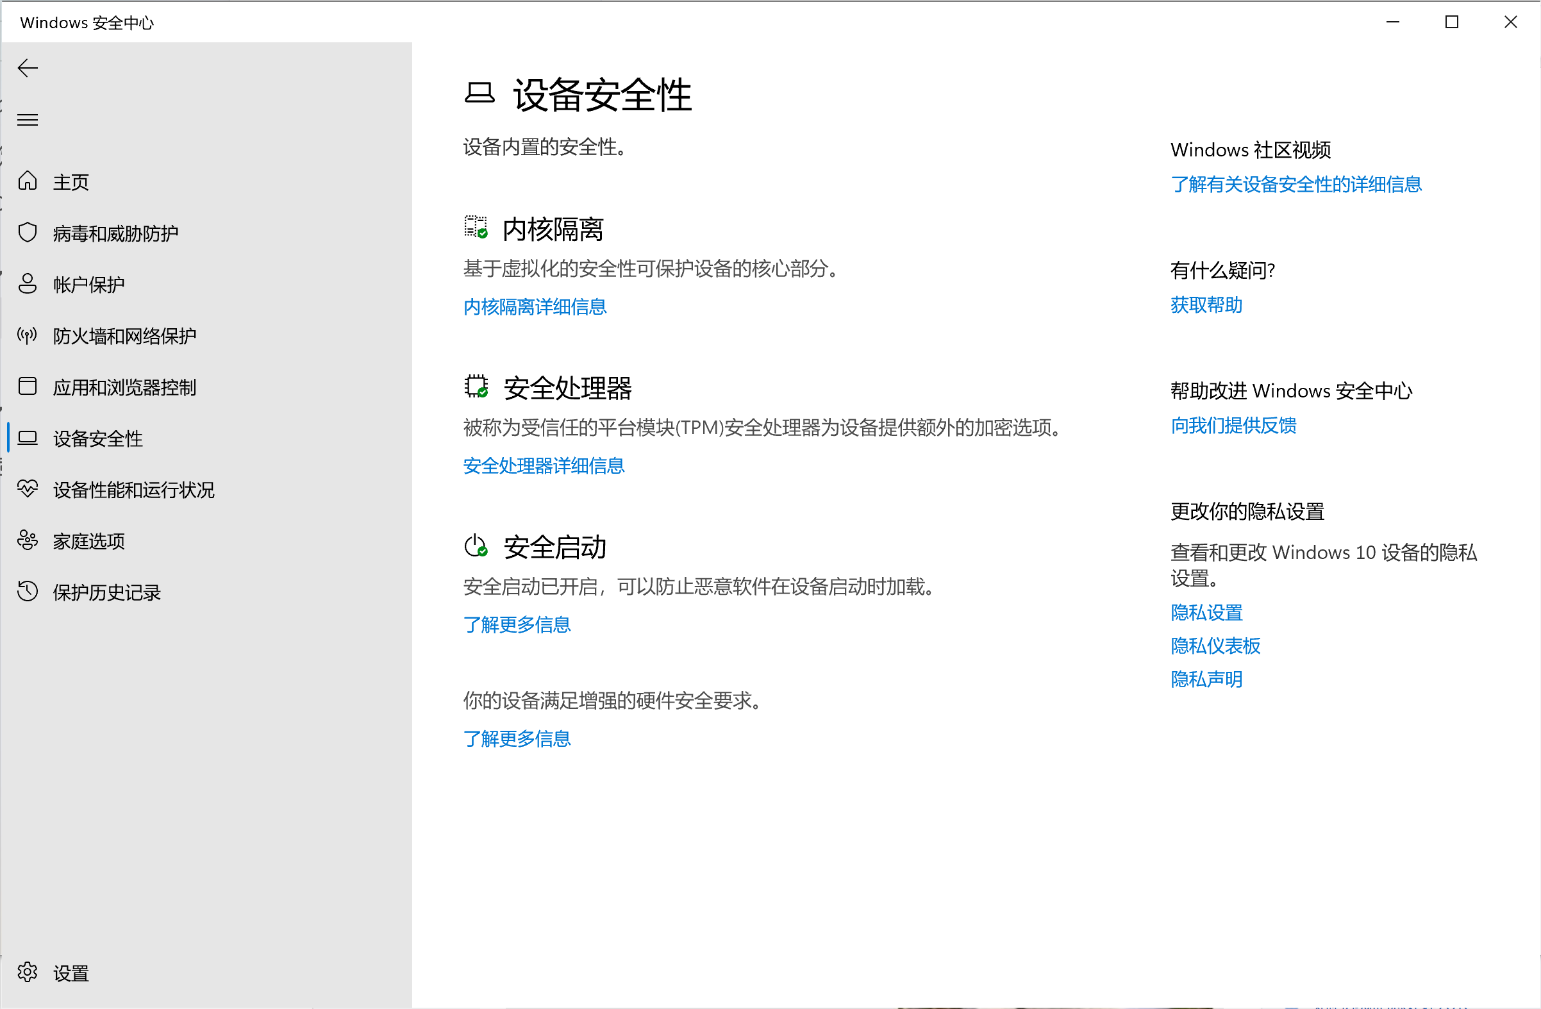
Task: Open 安全处理器详细信息 link
Action: [x=543, y=465]
